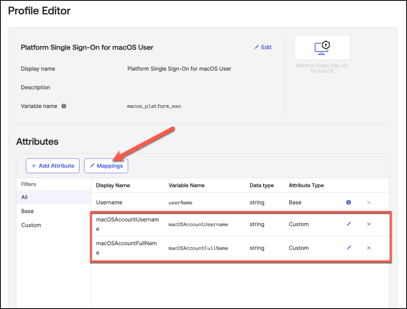The image size is (407, 309).
Task: Select the Base filter
Action: coord(27,211)
